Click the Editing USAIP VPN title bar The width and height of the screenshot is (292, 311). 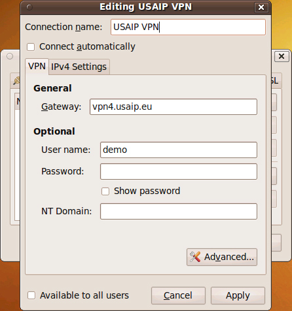coord(145,7)
